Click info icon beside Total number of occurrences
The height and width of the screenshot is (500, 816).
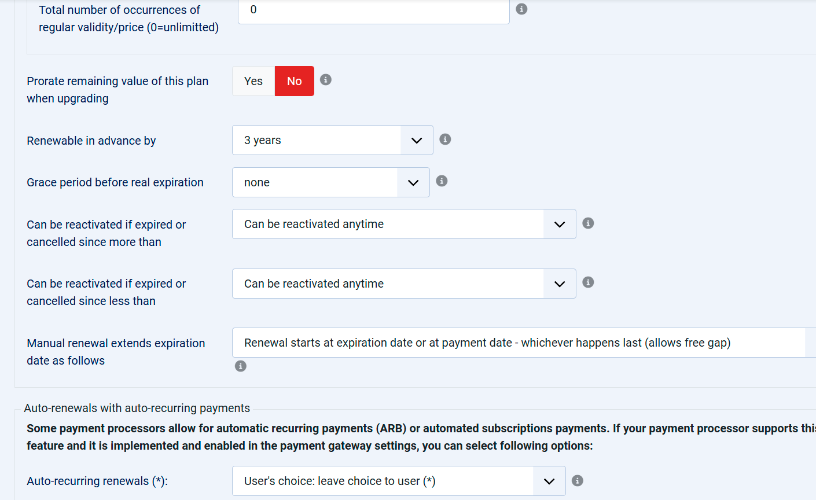point(521,9)
